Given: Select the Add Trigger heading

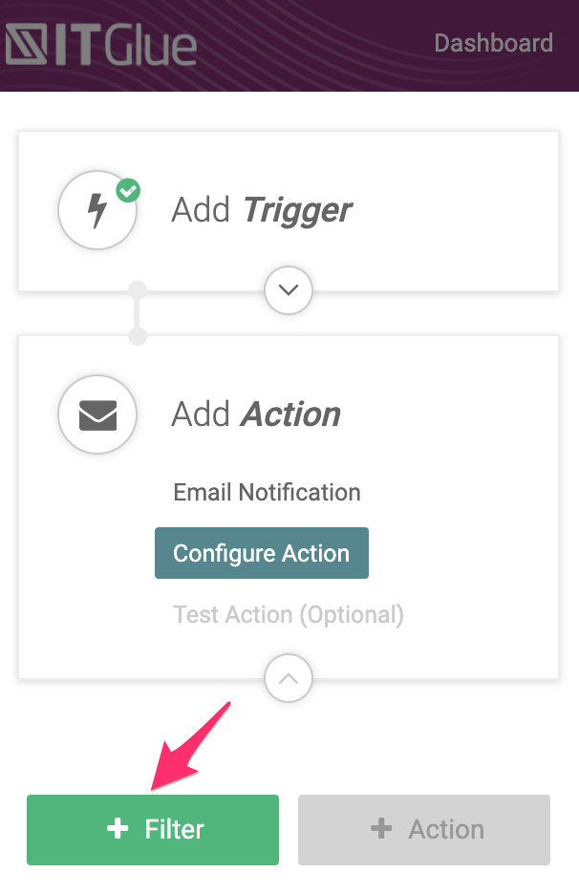Looking at the screenshot, I should pos(262,210).
